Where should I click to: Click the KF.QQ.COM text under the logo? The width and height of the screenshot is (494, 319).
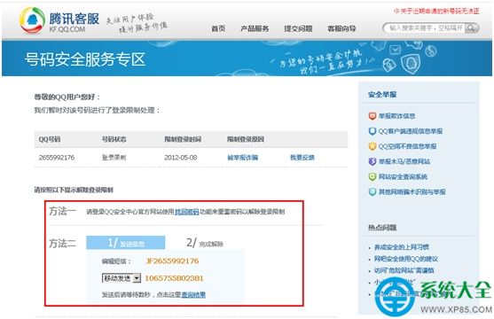(x=67, y=29)
